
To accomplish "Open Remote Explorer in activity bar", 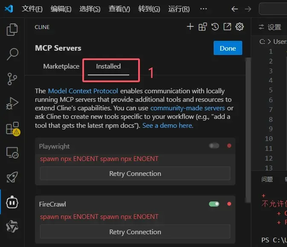I will click(12, 152).
